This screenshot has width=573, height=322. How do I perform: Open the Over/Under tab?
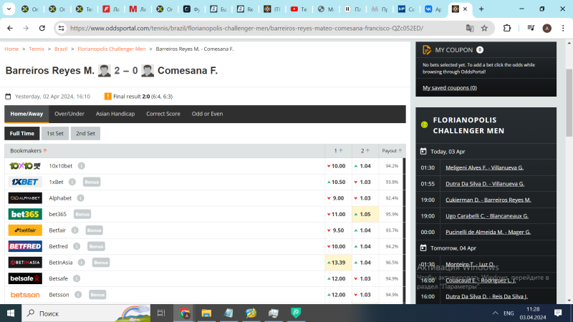(69, 114)
